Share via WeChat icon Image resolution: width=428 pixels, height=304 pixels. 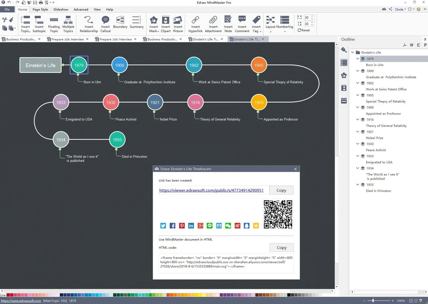tap(228, 226)
